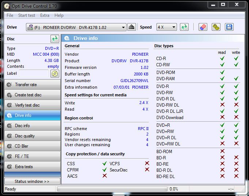Click the eraser (erase disc) toolbar icon
This screenshot has width=249, height=196.
tap(203, 27)
